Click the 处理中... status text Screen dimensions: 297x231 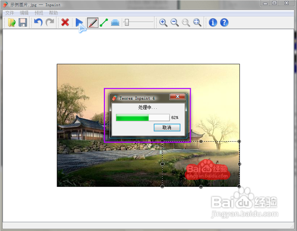(x=147, y=108)
